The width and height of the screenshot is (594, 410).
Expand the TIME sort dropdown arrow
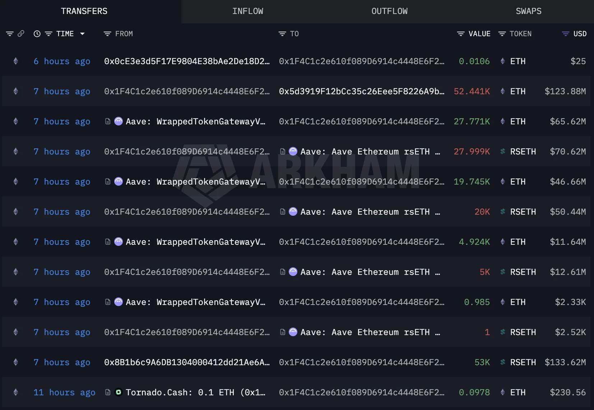pyautogui.click(x=82, y=34)
